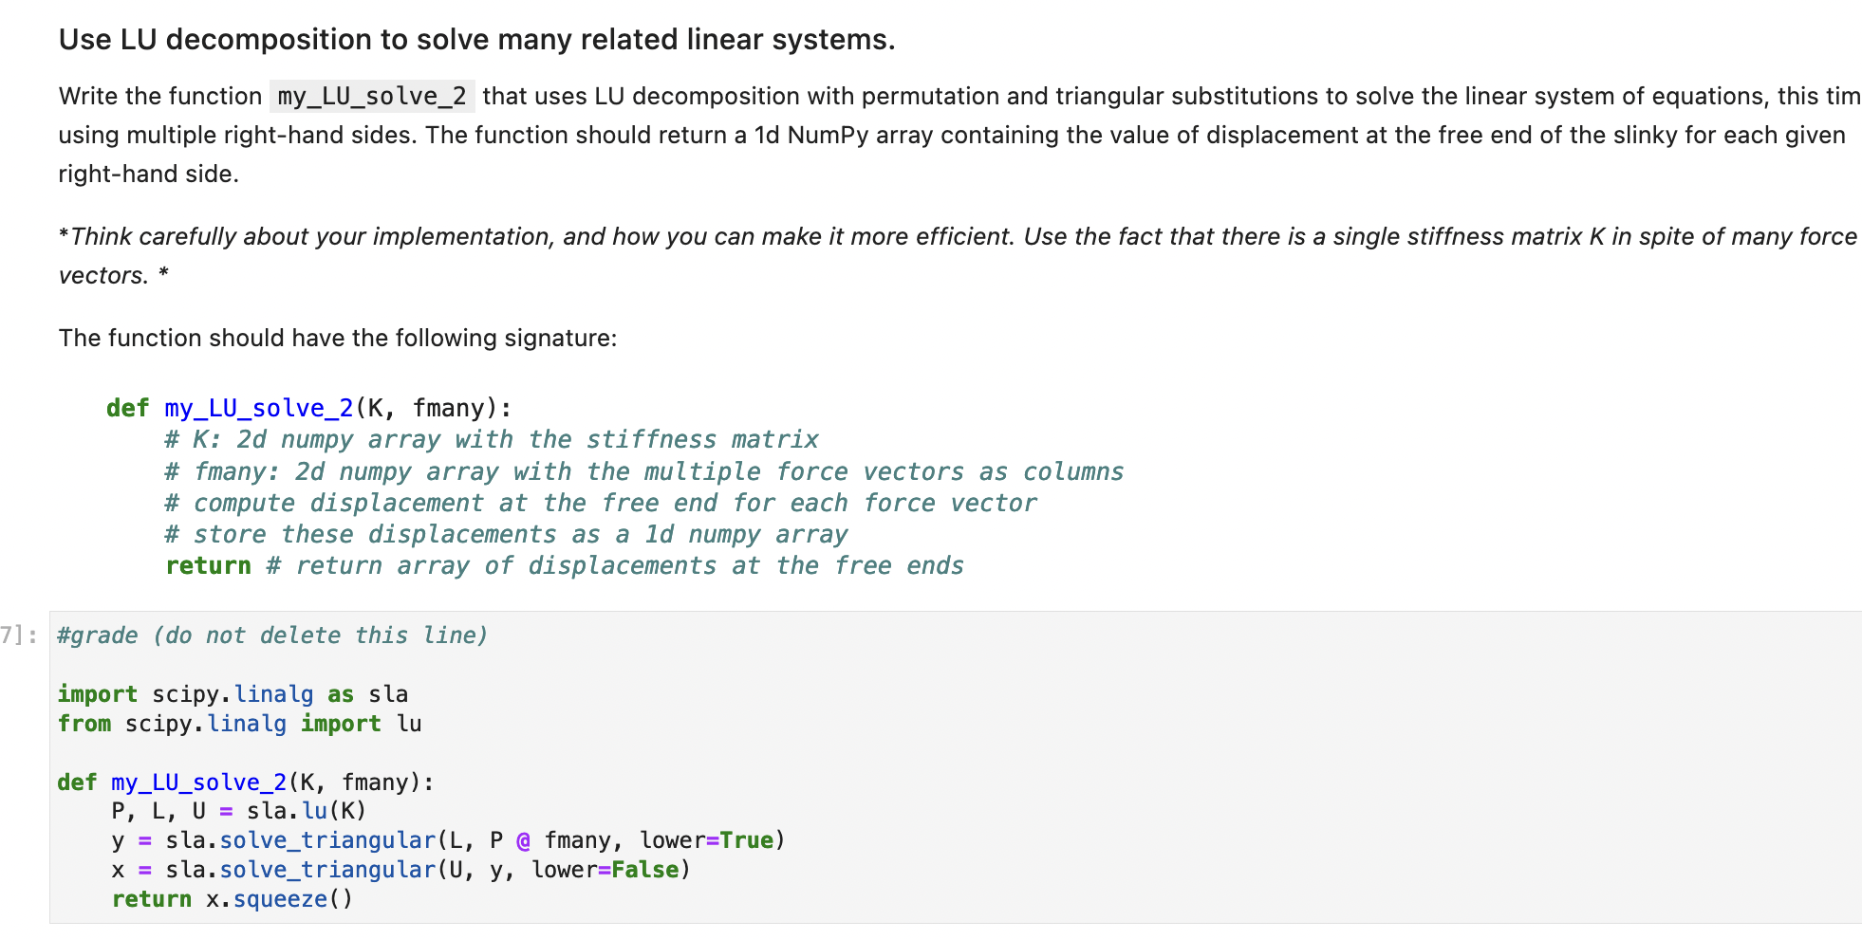
Task: Click the 'y = sla.solve_triangular(L, P @ fmany' line
Action: tap(449, 840)
